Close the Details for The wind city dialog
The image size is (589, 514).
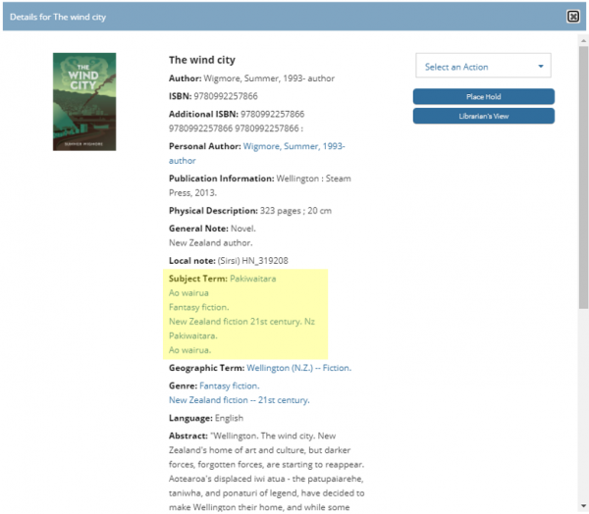(x=573, y=17)
